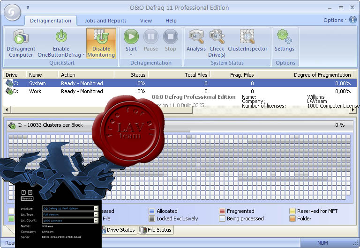Switch to the Defragmentation ribbon tab
Image resolution: width=360 pixels, height=248 pixels.
pos(51,21)
